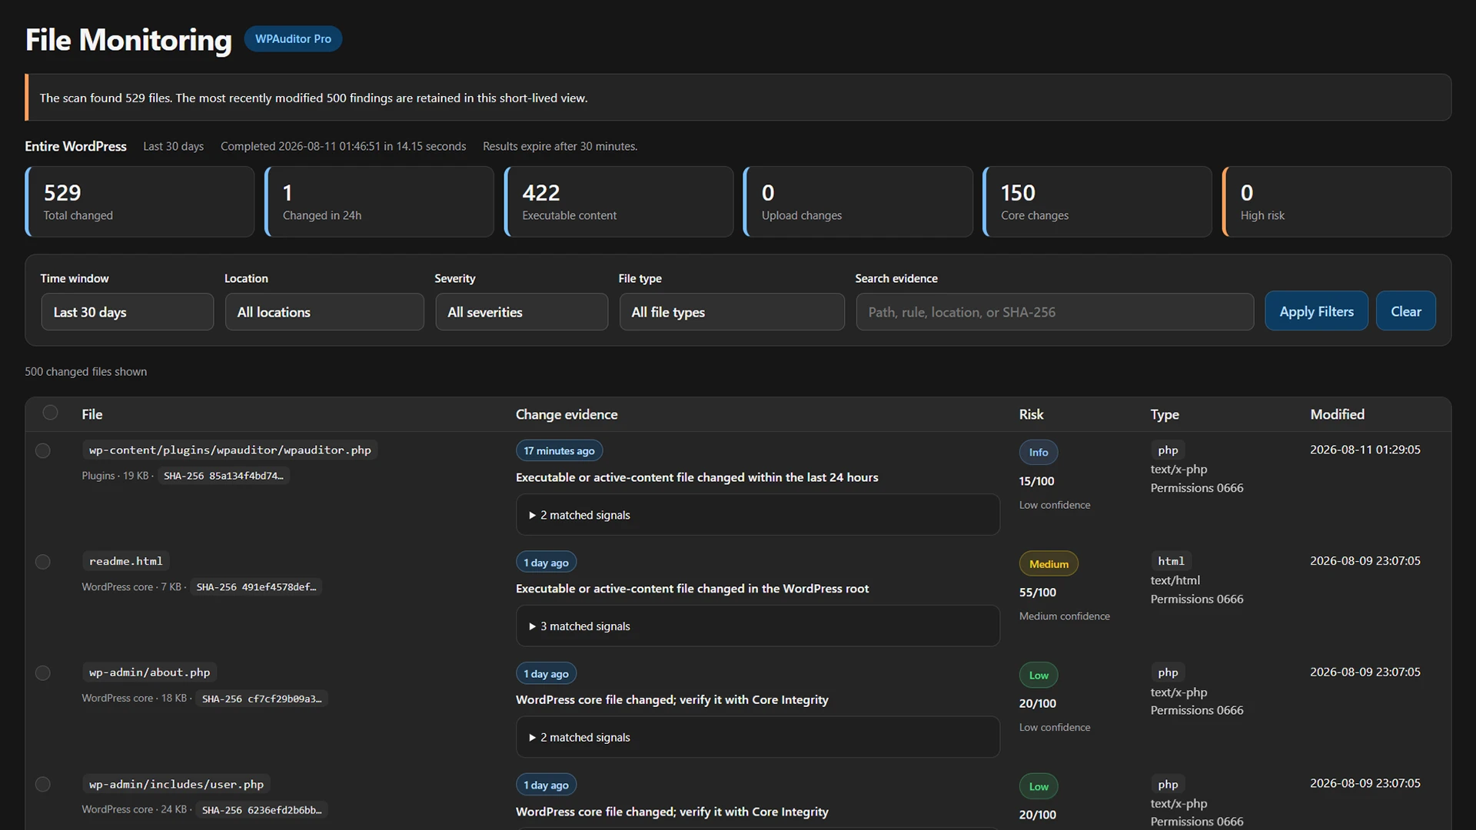Select the readme.html row checkbox
The image size is (1476, 830).
point(43,562)
